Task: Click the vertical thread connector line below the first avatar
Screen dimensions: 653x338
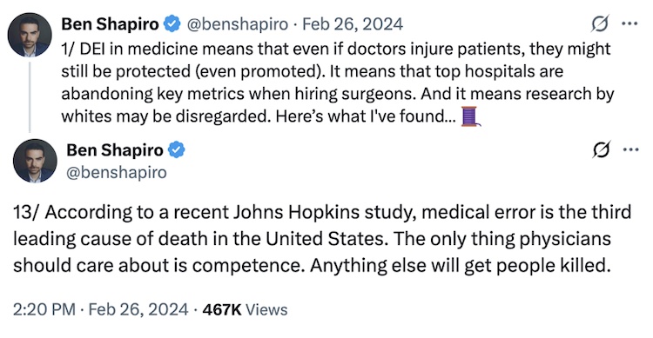Action: [30, 96]
